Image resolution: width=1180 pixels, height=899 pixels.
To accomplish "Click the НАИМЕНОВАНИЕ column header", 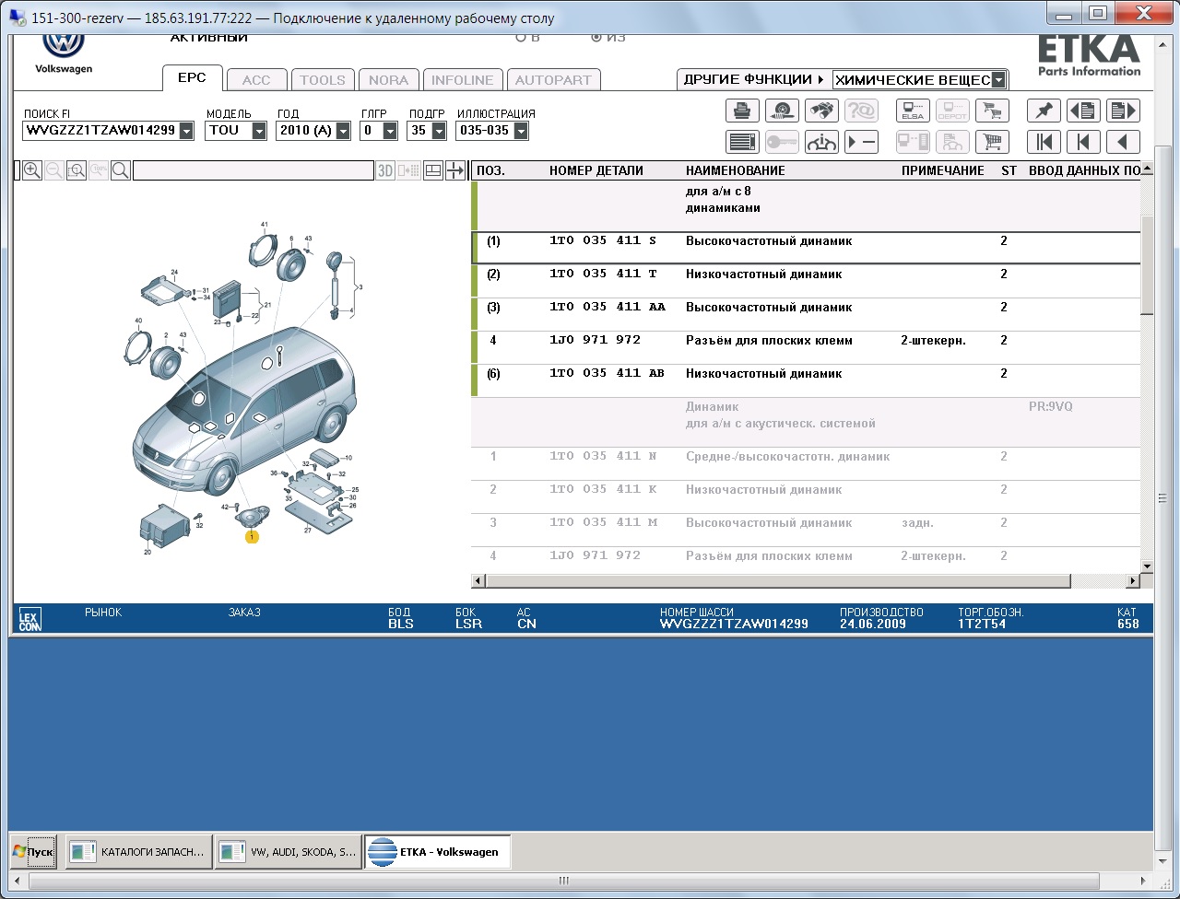I will point(736,170).
